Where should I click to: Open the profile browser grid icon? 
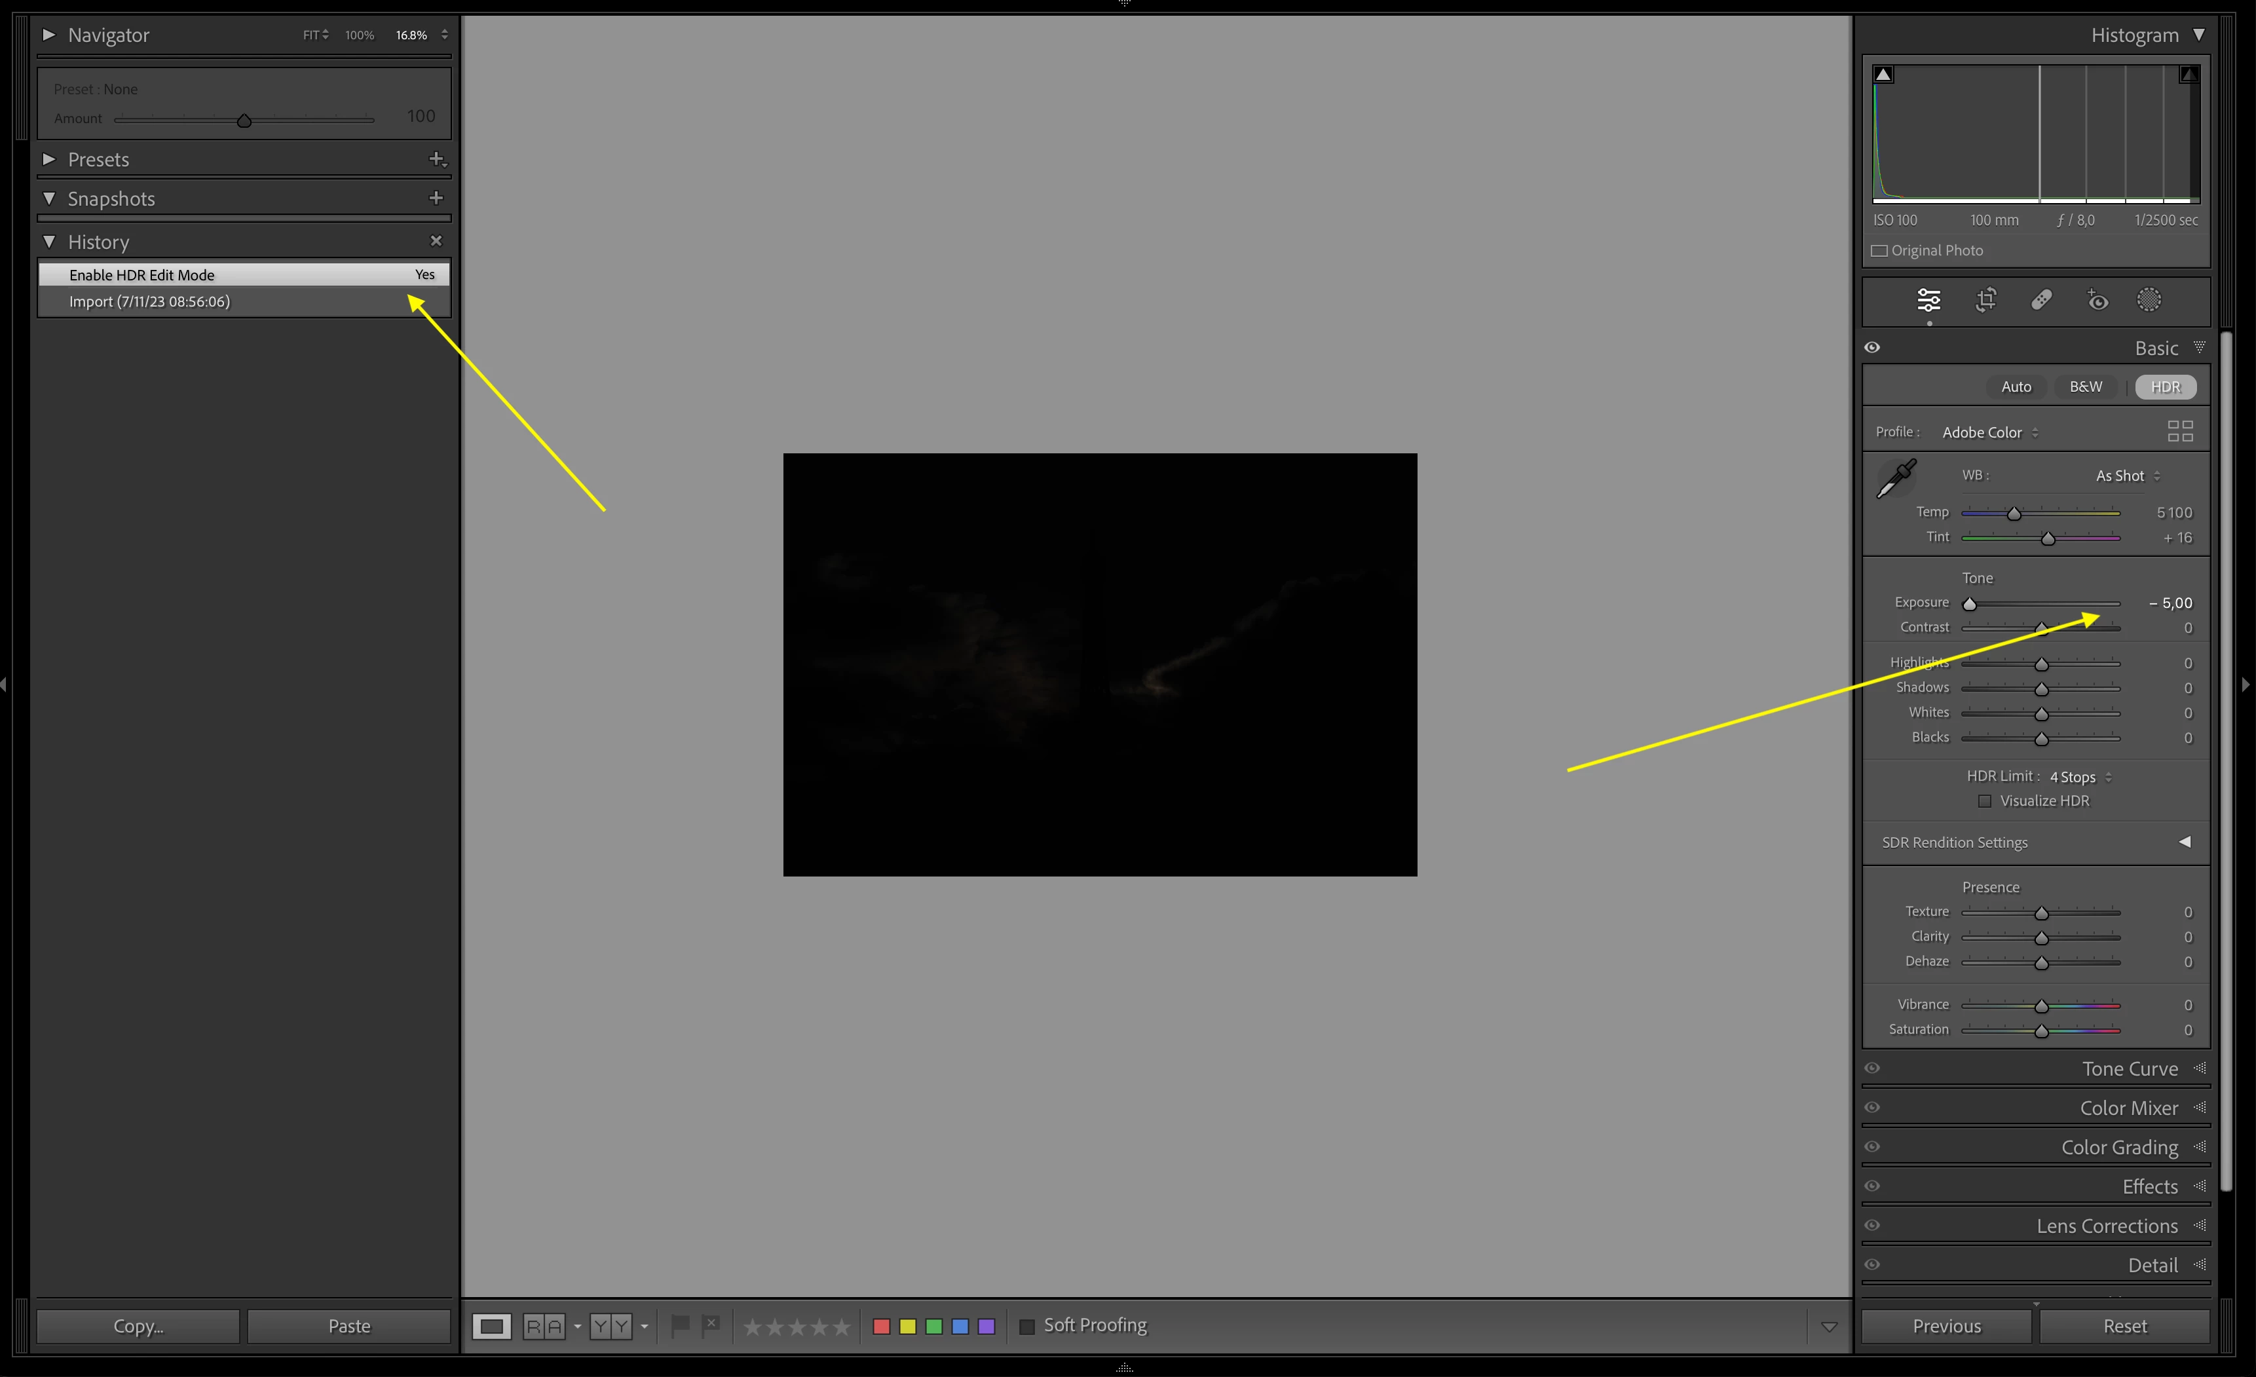(x=2180, y=431)
